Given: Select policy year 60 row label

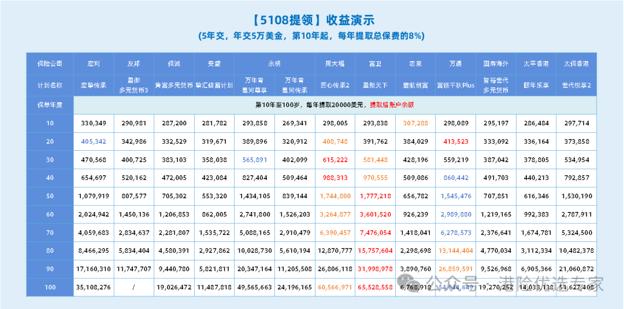Looking at the screenshot, I should pos(50,214).
